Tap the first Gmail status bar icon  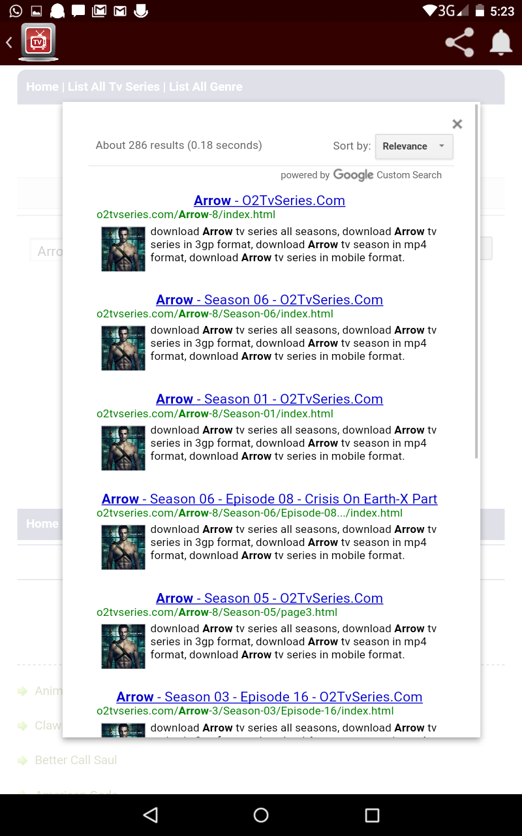click(99, 11)
